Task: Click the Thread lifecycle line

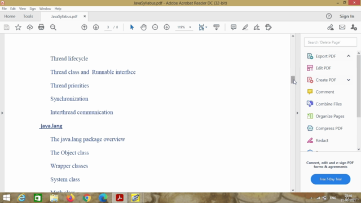Action: tap(69, 59)
